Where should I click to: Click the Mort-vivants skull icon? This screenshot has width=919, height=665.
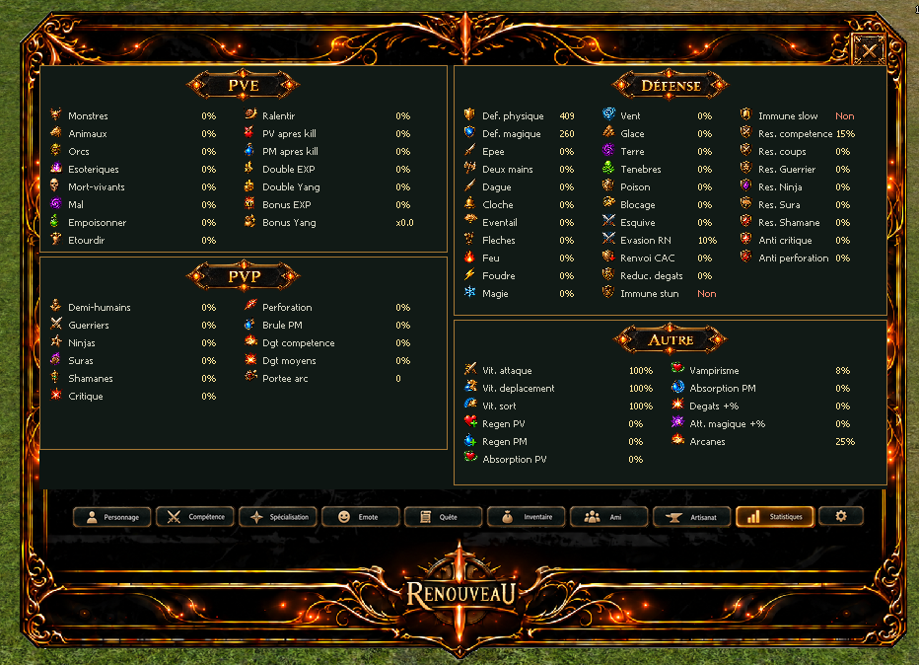click(55, 185)
